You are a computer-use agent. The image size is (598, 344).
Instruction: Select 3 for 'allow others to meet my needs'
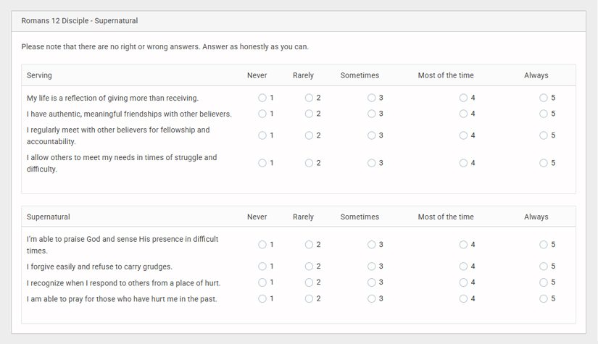372,163
